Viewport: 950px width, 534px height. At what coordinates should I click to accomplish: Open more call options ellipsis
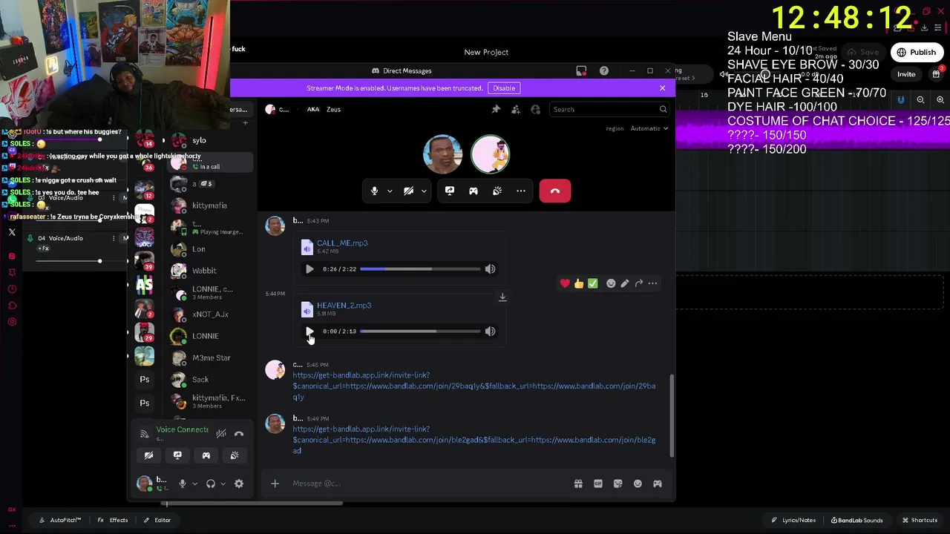click(521, 191)
